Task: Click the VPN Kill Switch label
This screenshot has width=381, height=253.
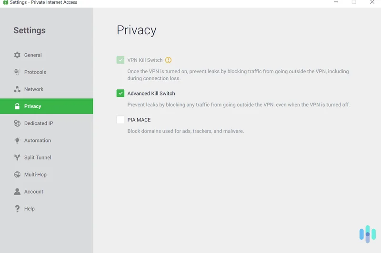Action: click(145, 60)
